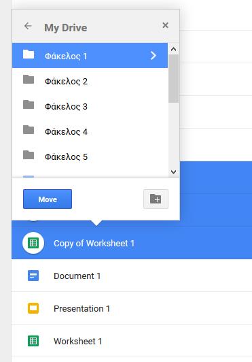The width and height of the screenshot is (252, 362).
Task: Expand Φάκελος 1 with the right chevron
Action: [x=154, y=56]
